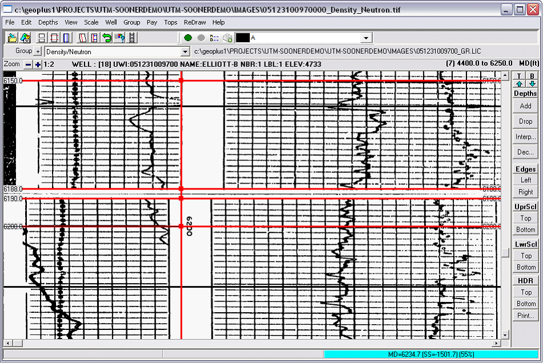This screenshot has height=363, width=543.
Task: Open the Tops menu
Action: coord(170,22)
